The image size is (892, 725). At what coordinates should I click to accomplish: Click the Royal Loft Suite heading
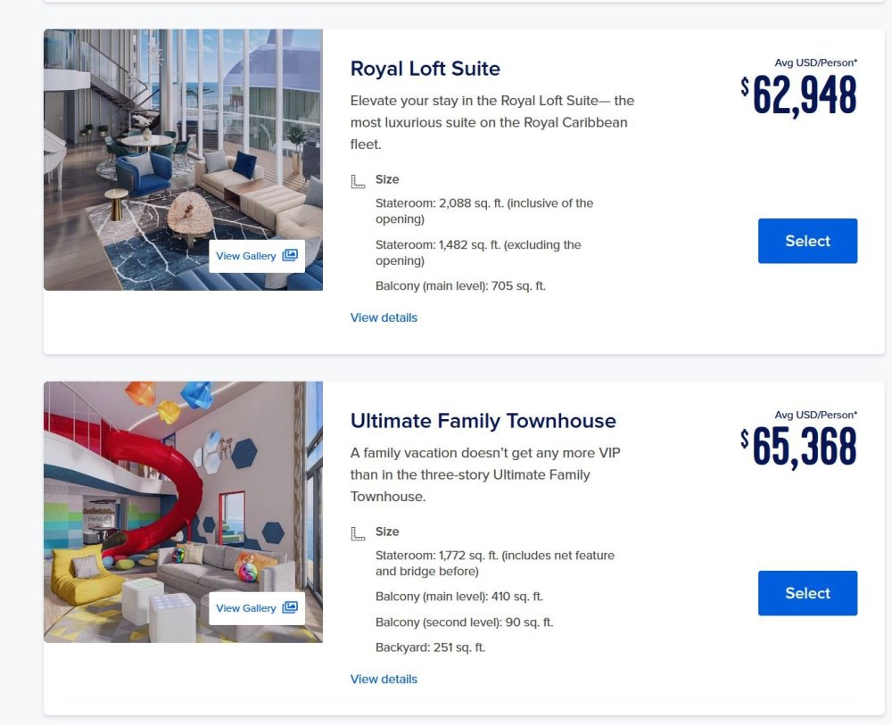coord(425,69)
